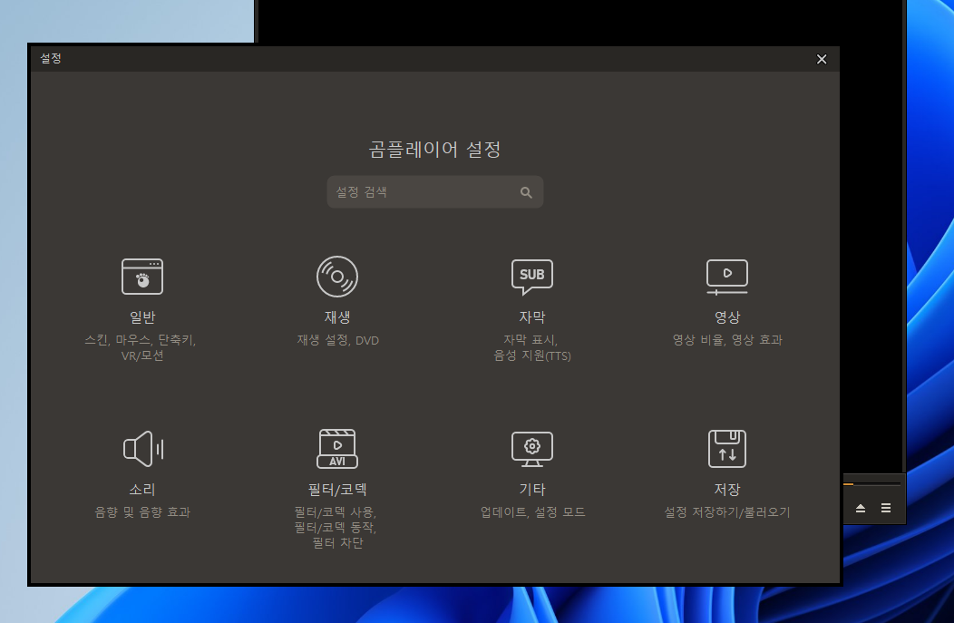Screen dimensions: 954x623
Task: Select the 영상 category label
Action: [x=727, y=317]
